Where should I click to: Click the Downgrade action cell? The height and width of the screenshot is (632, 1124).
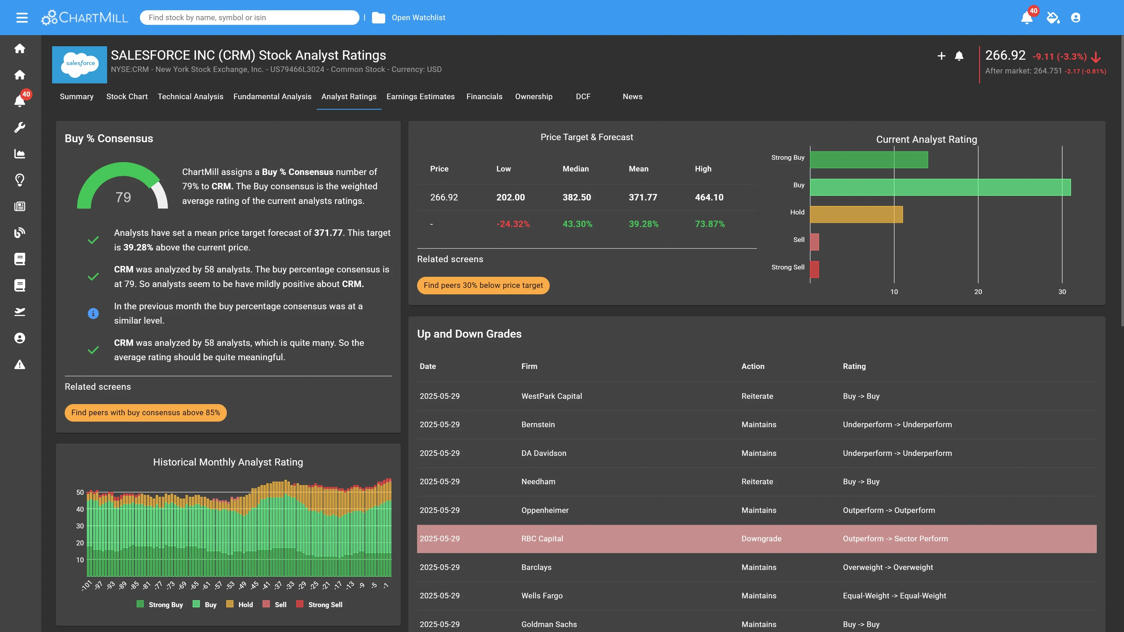(761, 539)
